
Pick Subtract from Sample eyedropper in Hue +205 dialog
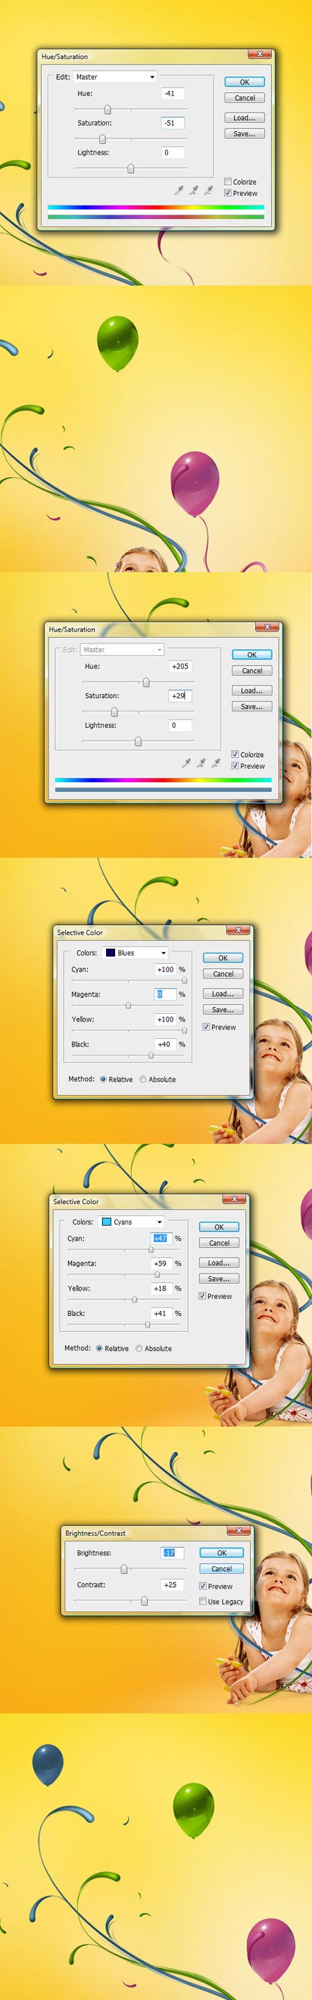click(216, 763)
